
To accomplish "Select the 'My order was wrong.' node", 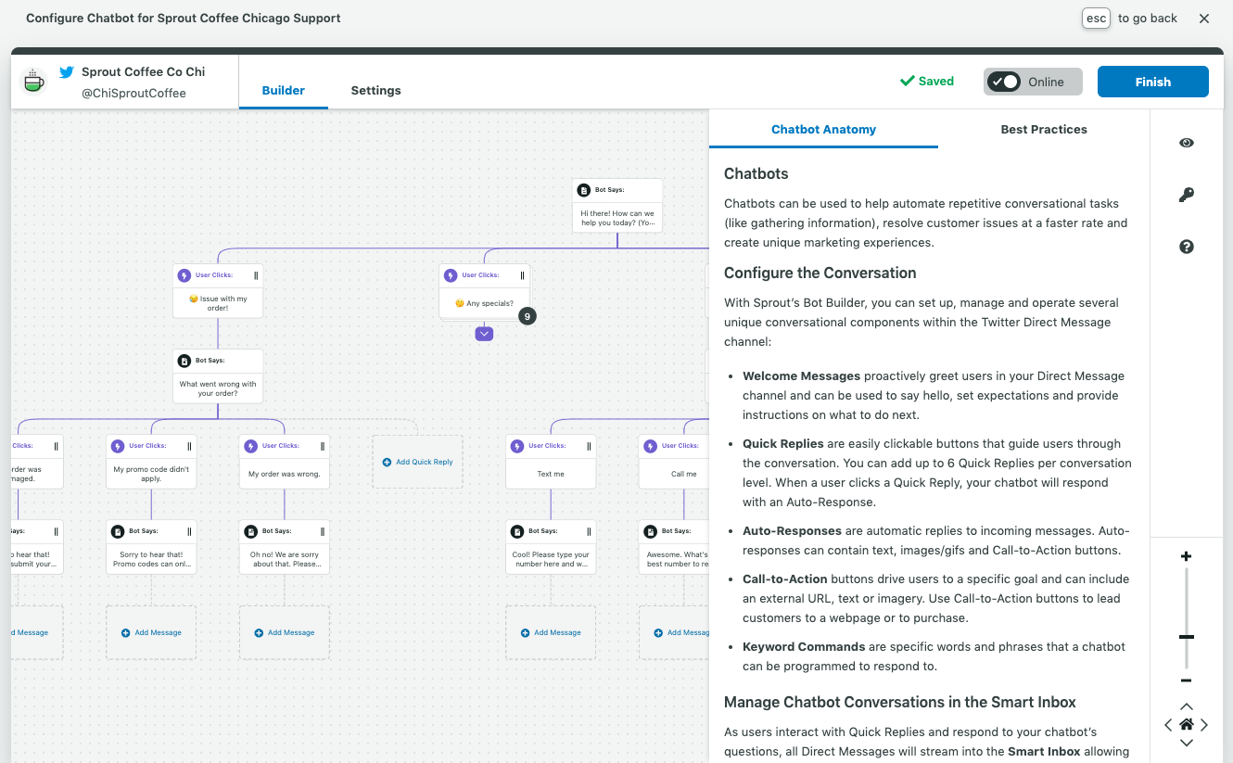I will (x=285, y=462).
